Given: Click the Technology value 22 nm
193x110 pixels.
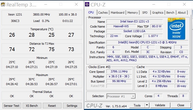Looking at the screenshot, I should point(114,36).
